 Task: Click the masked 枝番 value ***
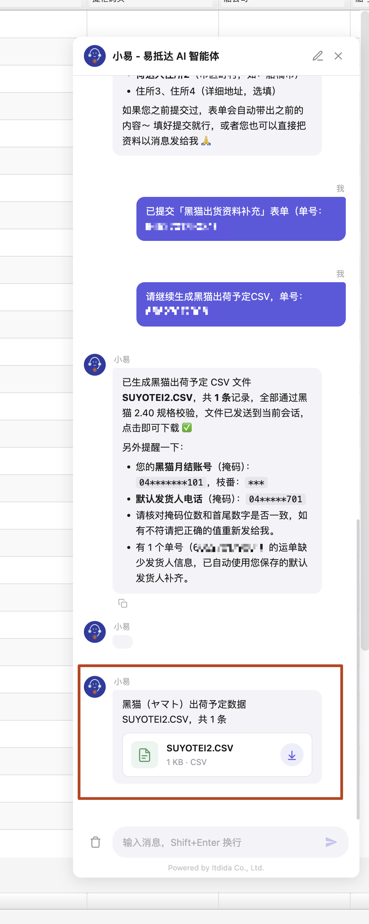256,482
